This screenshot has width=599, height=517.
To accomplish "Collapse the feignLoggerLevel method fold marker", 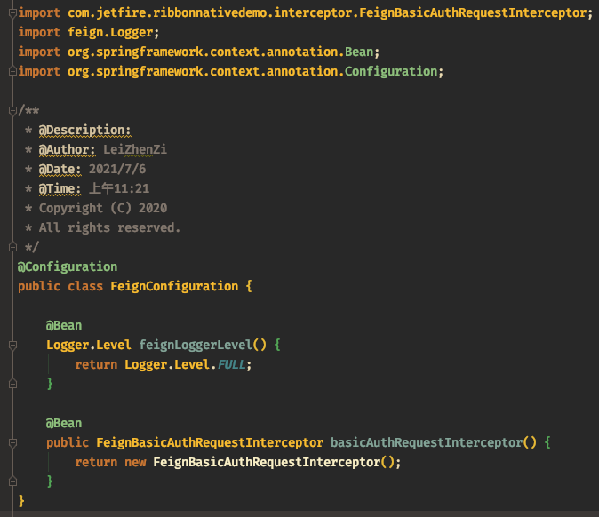I will click(12, 346).
